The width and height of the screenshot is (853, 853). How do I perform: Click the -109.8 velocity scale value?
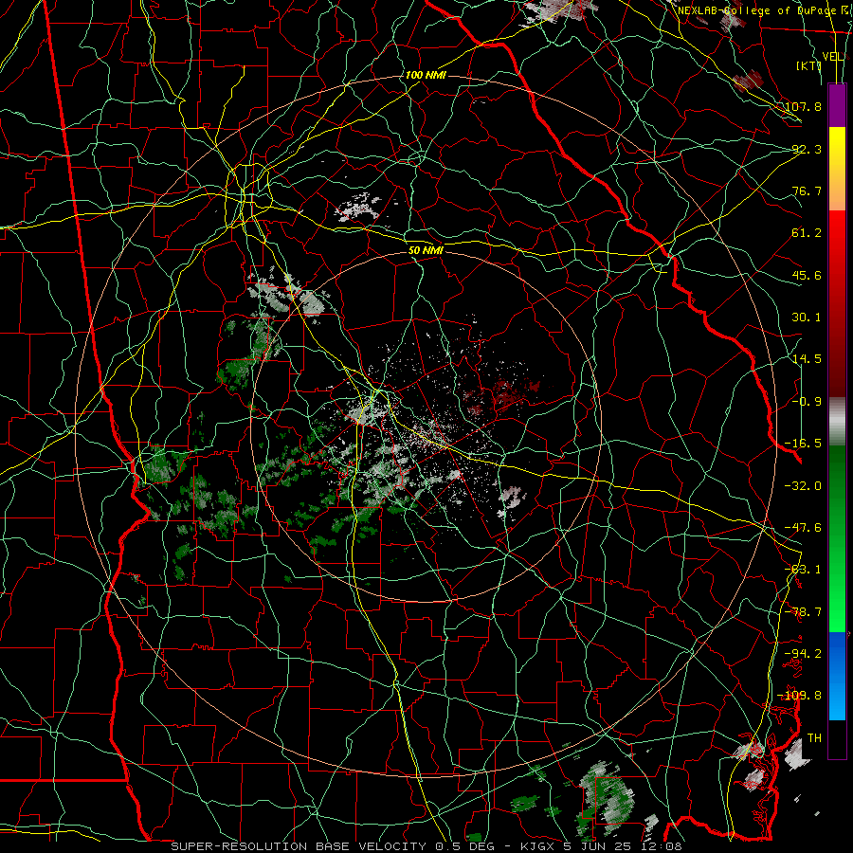[801, 696]
